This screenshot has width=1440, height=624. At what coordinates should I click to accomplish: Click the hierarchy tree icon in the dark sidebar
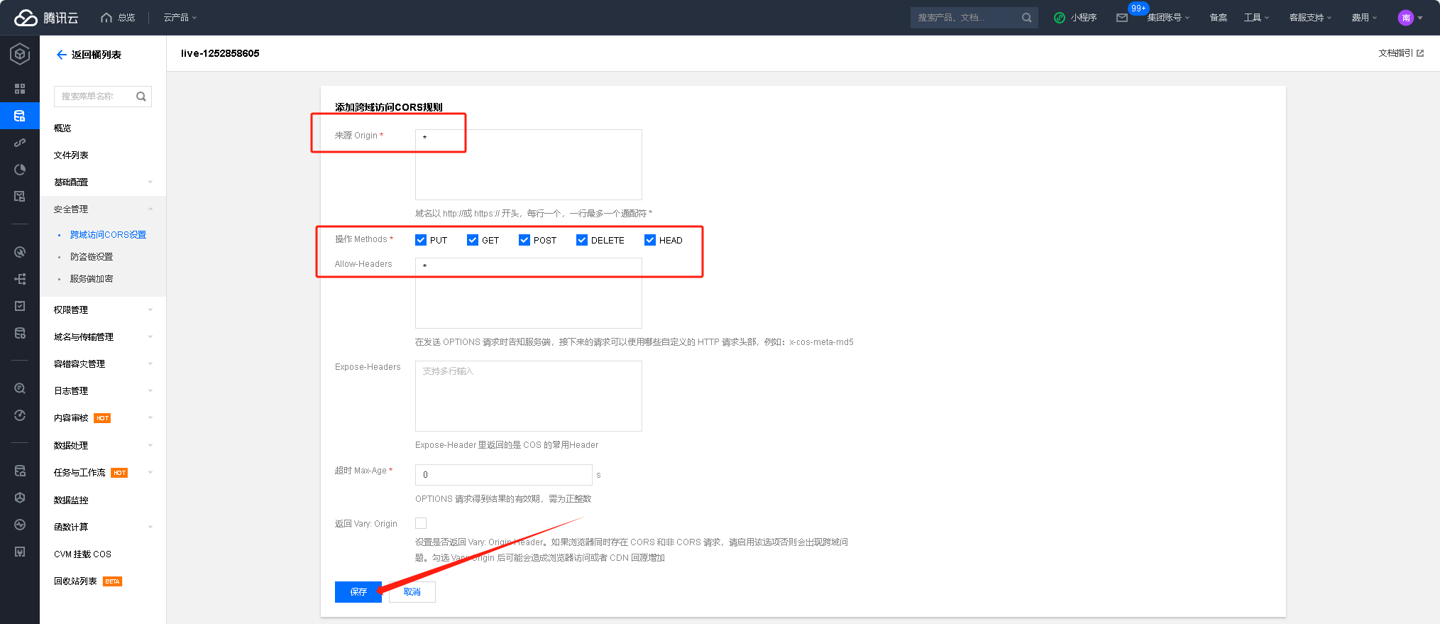pyautogui.click(x=20, y=279)
